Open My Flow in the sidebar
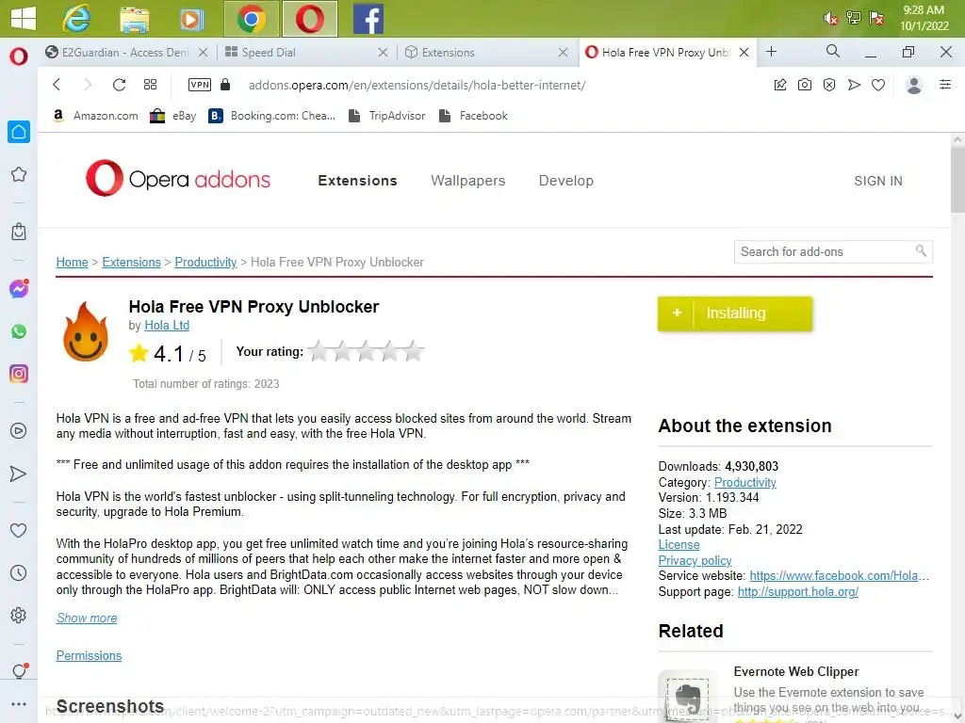Screen dimensions: 965x723 pos(19,474)
